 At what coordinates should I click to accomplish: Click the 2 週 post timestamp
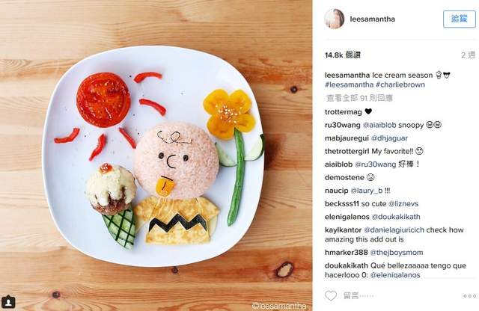coord(469,55)
